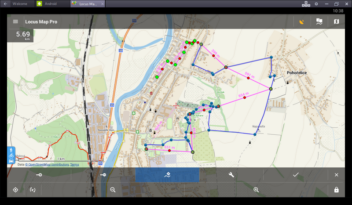Open the map manager icon

point(336,22)
